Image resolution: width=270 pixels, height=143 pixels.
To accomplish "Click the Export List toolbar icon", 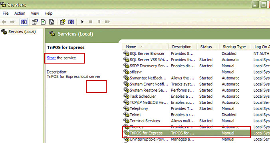I will [x=52, y=22].
